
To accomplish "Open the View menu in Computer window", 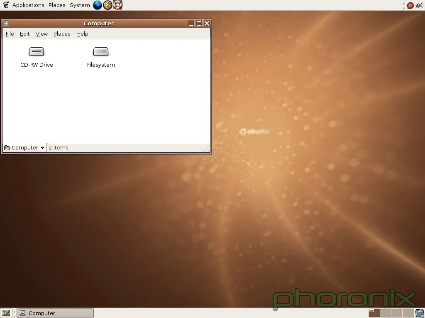I will click(x=42, y=34).
